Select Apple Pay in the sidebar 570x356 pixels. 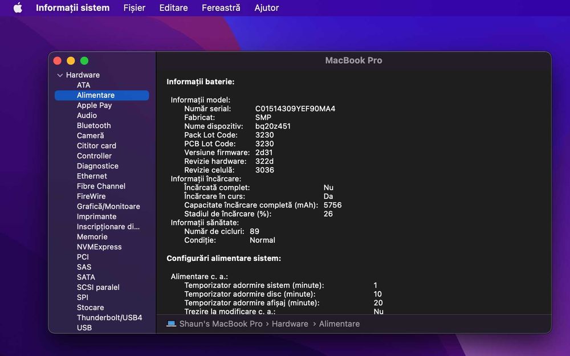point(94,105)
